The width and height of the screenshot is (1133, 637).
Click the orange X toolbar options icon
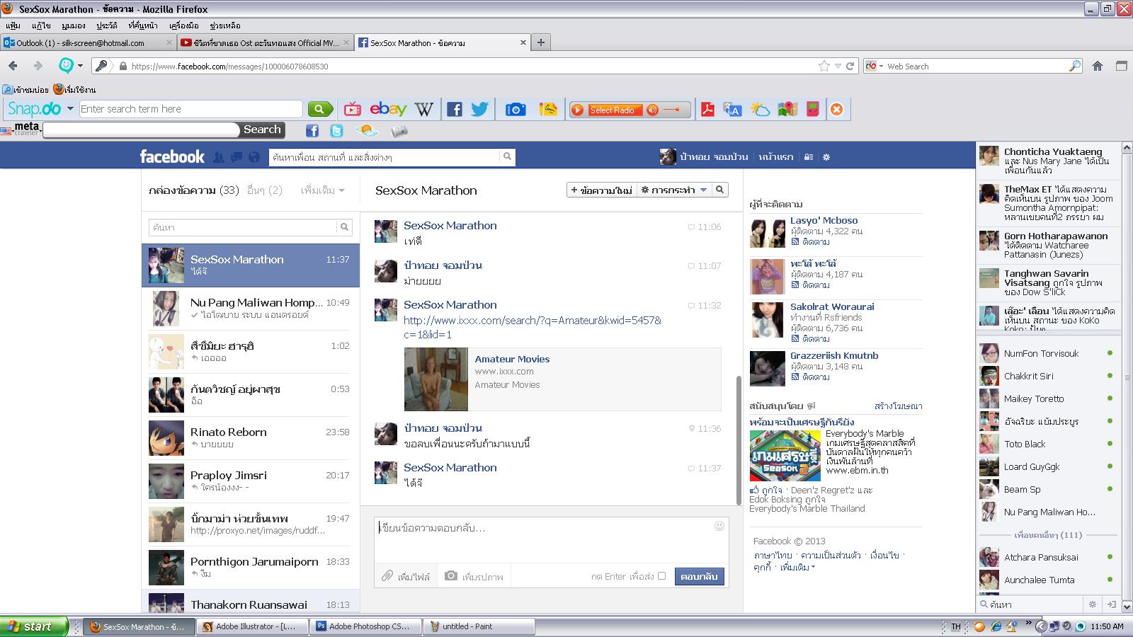pos(837,109)
